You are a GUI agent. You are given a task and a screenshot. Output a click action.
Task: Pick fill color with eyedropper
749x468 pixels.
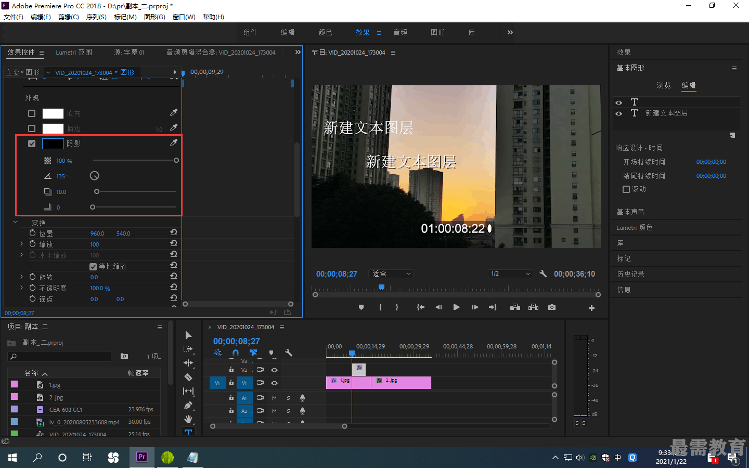(x=174, y=112)
